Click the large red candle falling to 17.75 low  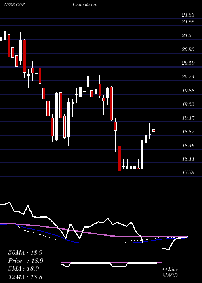[120, 158]
